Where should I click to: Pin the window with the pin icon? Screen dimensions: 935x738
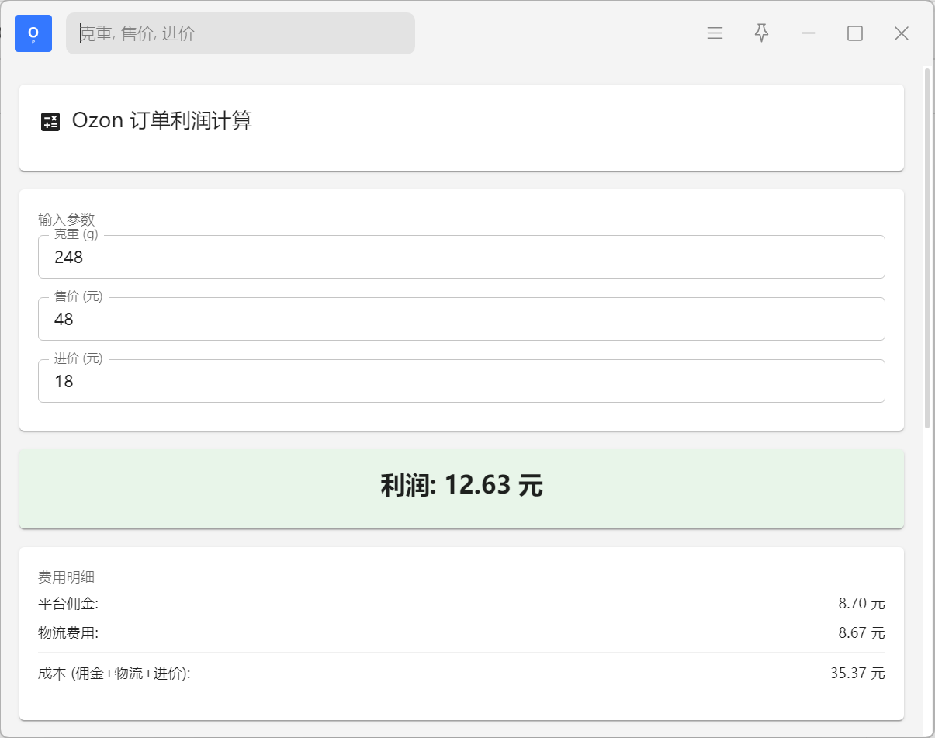point(762,33)
